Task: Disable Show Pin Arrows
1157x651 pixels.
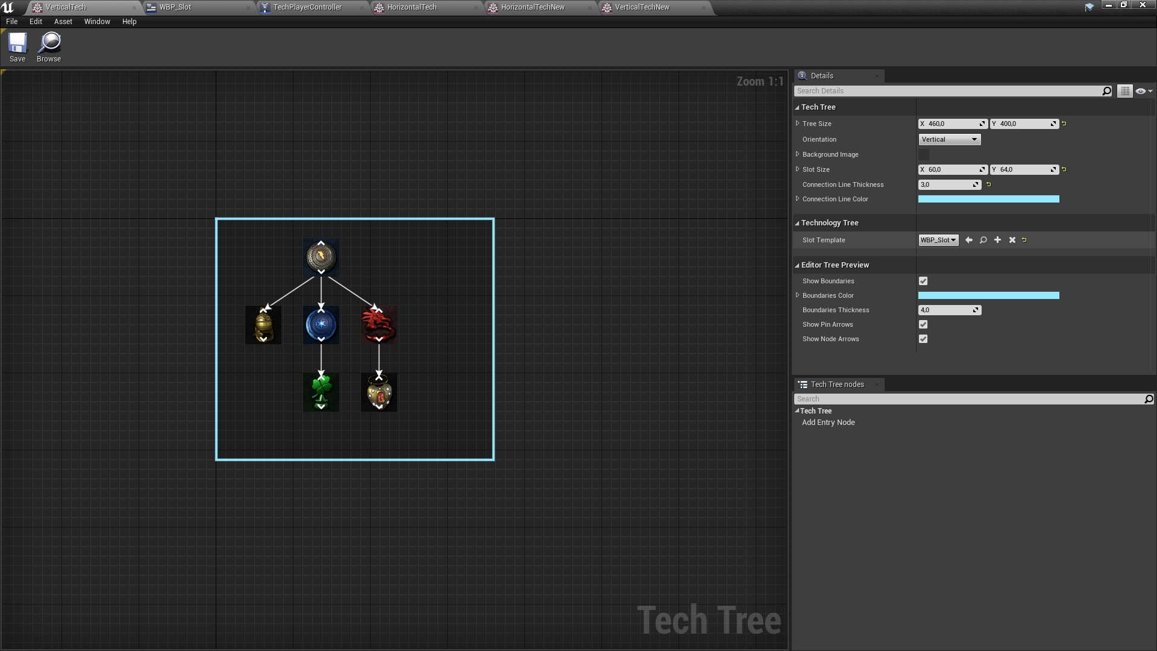Action: (x=923, y=324)
